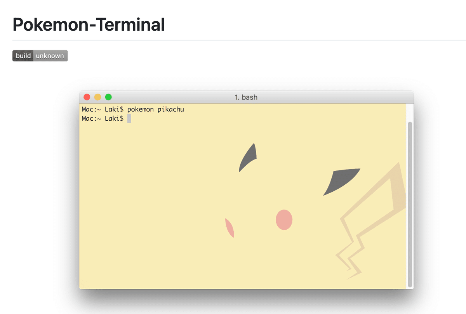The image size is (466, 314).
Task: Close the bash terminal window
Action: pyautogui.click(x=87, y=97)
